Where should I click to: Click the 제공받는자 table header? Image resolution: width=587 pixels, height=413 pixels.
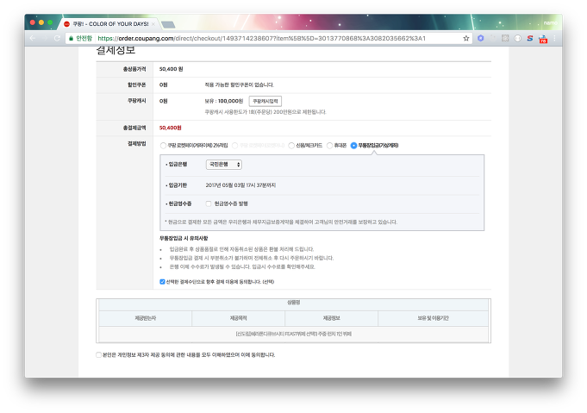(x=146, y=318)
